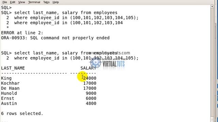Click the SALARY column header
This screenshot has width=218, height=122.
(88, 68)
